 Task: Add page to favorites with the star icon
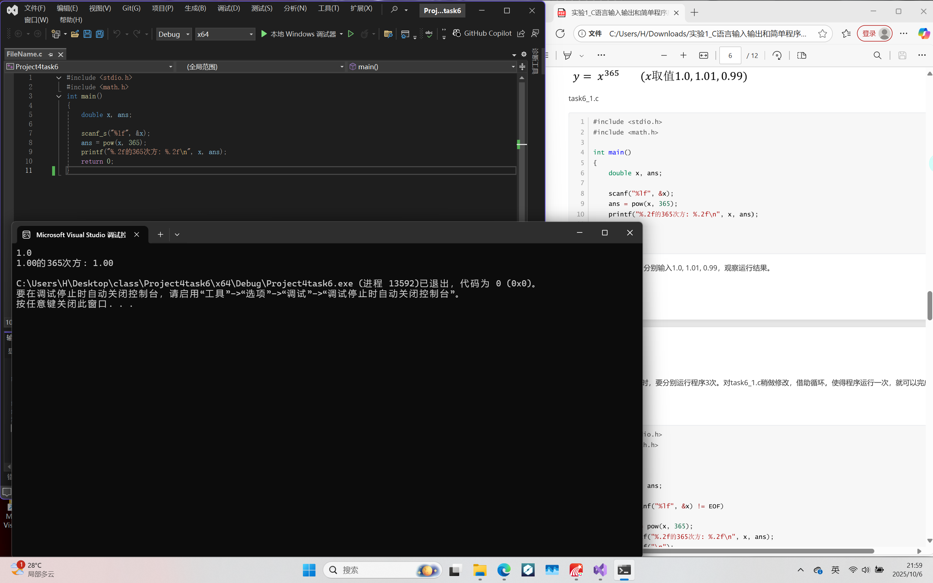[822, 34]
